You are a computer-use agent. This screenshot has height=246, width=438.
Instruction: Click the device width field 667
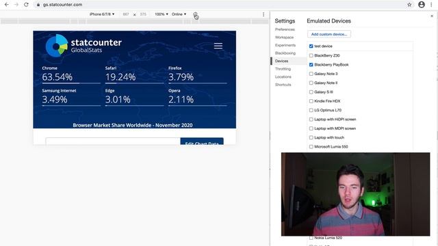(126, 14)
